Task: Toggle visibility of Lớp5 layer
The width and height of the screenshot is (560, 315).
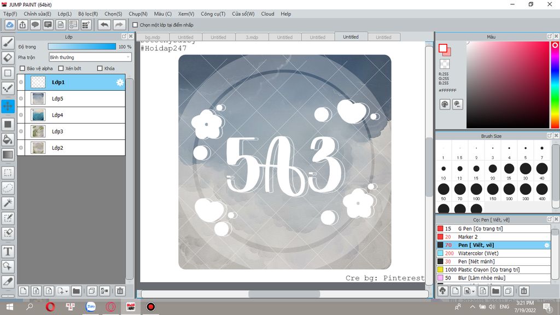Action: (x=21, y=98)
